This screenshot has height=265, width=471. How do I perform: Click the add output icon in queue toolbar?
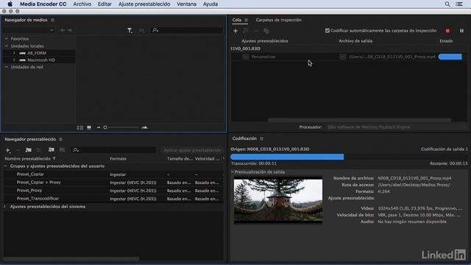click(246, 31)
